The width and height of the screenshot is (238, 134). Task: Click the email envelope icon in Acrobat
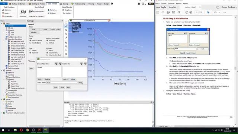pyautogui.click(x=174, y=12)
